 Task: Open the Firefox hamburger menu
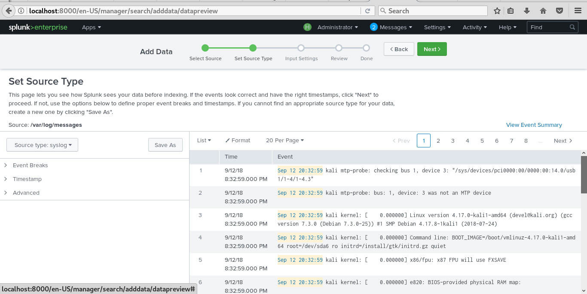(x=577, y=11)
